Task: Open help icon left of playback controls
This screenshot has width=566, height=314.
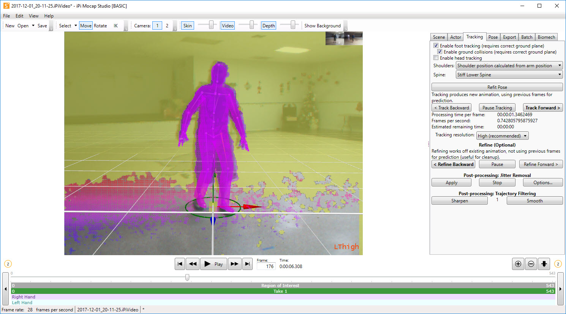Action: click(8, 264)
